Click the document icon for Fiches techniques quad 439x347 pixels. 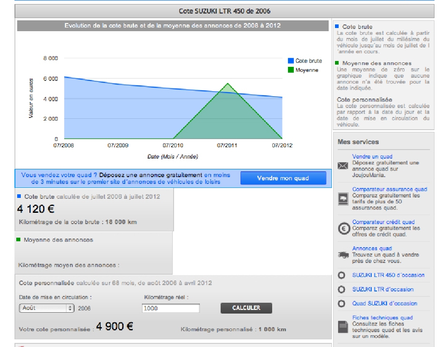click(x=343, y=326)
